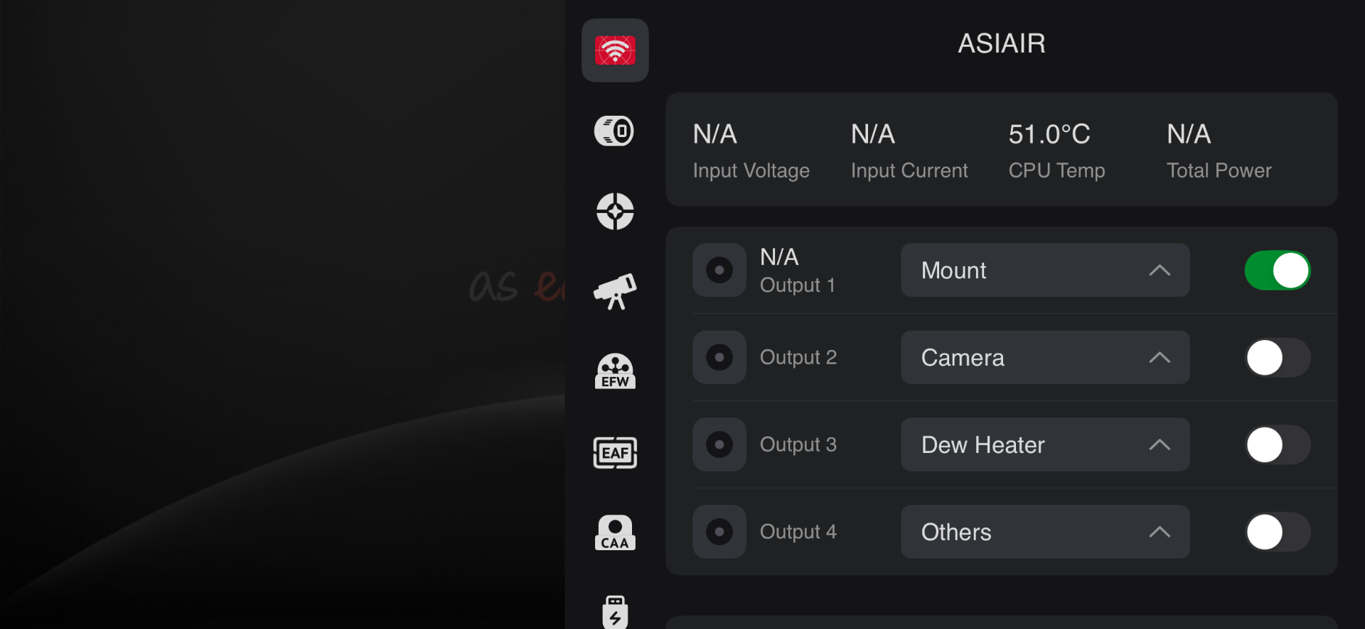Screen dimensions: 1365x629
Task: Click the Output 1 port indicator
Action: point(719,270)
